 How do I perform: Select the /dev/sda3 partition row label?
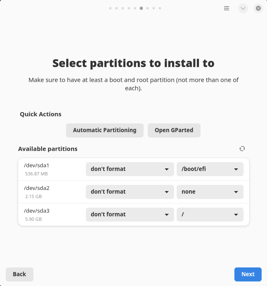tap(37, 211)
